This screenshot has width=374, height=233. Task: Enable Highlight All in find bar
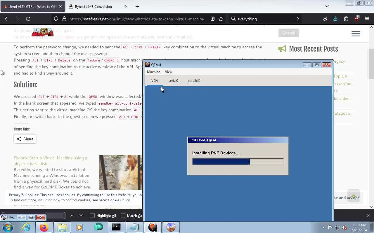pos(92,216)
